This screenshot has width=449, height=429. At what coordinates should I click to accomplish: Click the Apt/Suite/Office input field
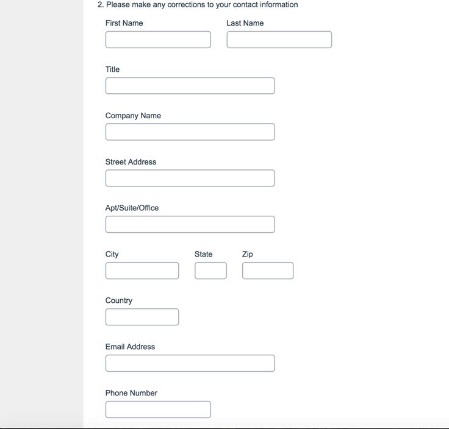190,225
